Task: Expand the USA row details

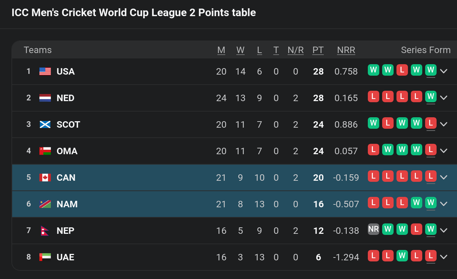Action: pyautogui.click(x=444, y=71)
